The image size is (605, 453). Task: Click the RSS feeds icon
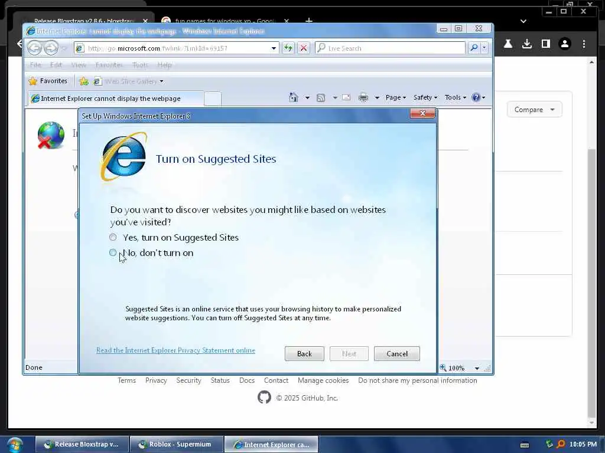click(321, 97)
